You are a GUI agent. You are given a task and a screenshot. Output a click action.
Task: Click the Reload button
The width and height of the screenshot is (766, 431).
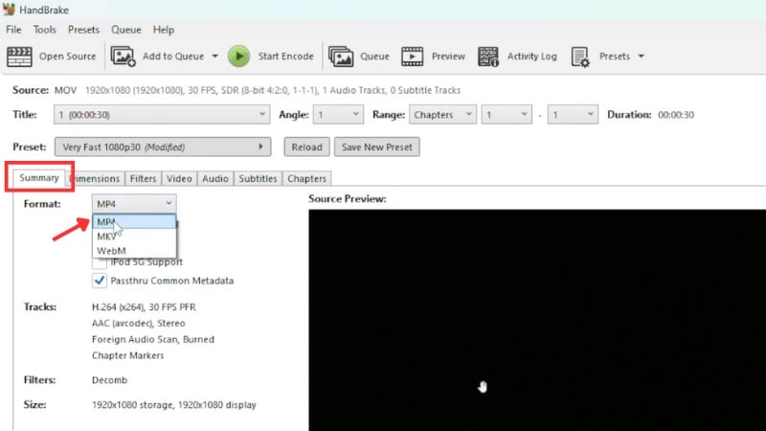[x=306, y=147]
